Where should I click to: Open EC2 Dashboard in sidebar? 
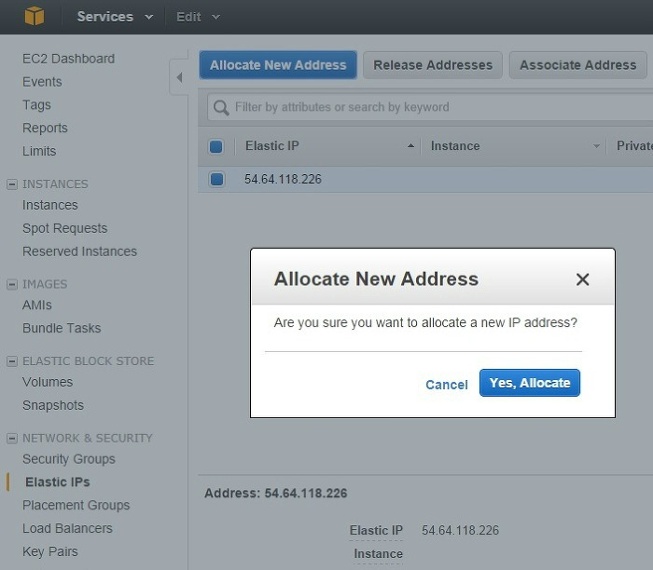pos(68,59)
